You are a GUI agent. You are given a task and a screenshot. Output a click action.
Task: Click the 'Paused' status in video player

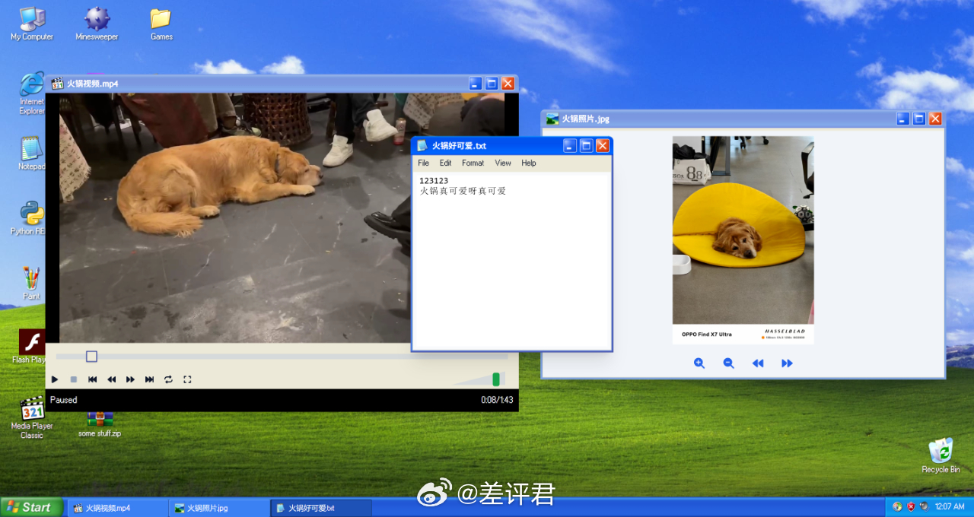pyautogui.click(x=64, y=400)
